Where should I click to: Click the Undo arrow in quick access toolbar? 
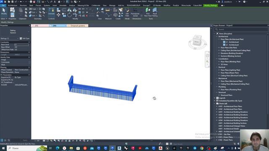tap(21, 2)
